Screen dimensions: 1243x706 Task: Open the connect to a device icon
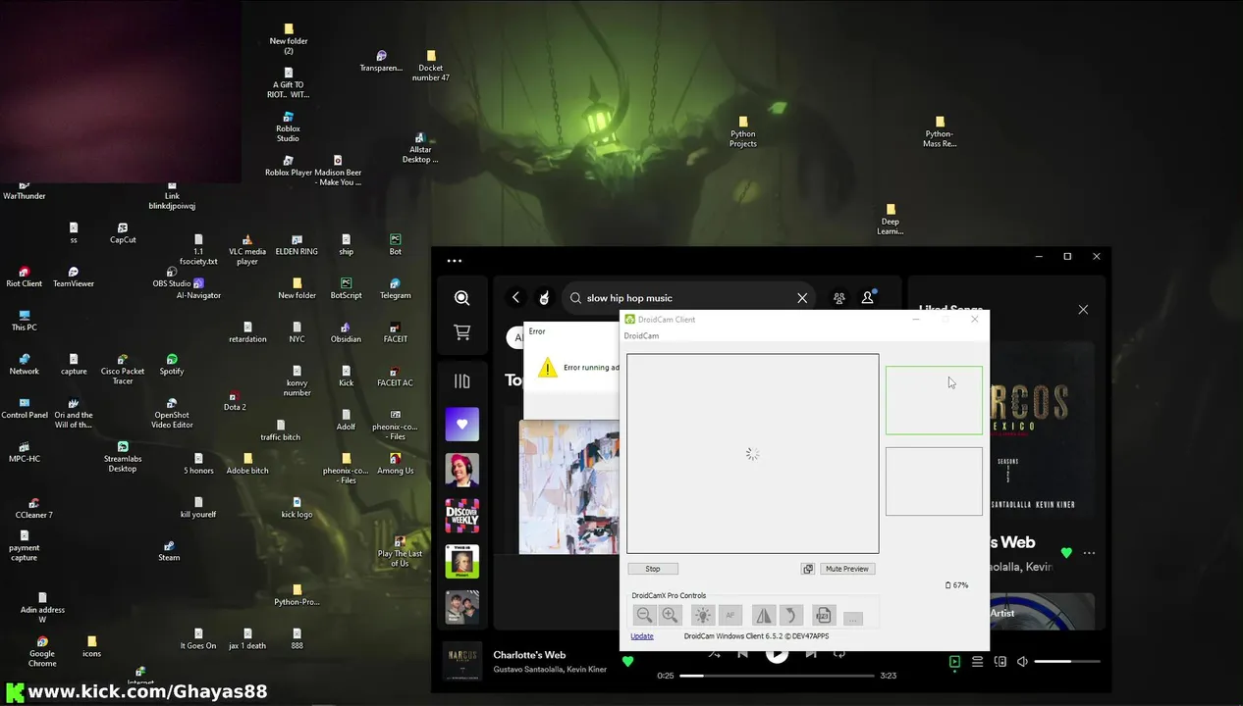point(1000,662)
